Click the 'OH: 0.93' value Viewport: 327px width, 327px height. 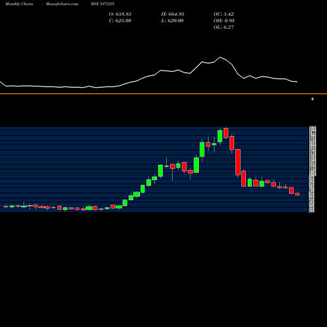click(224, 20)
